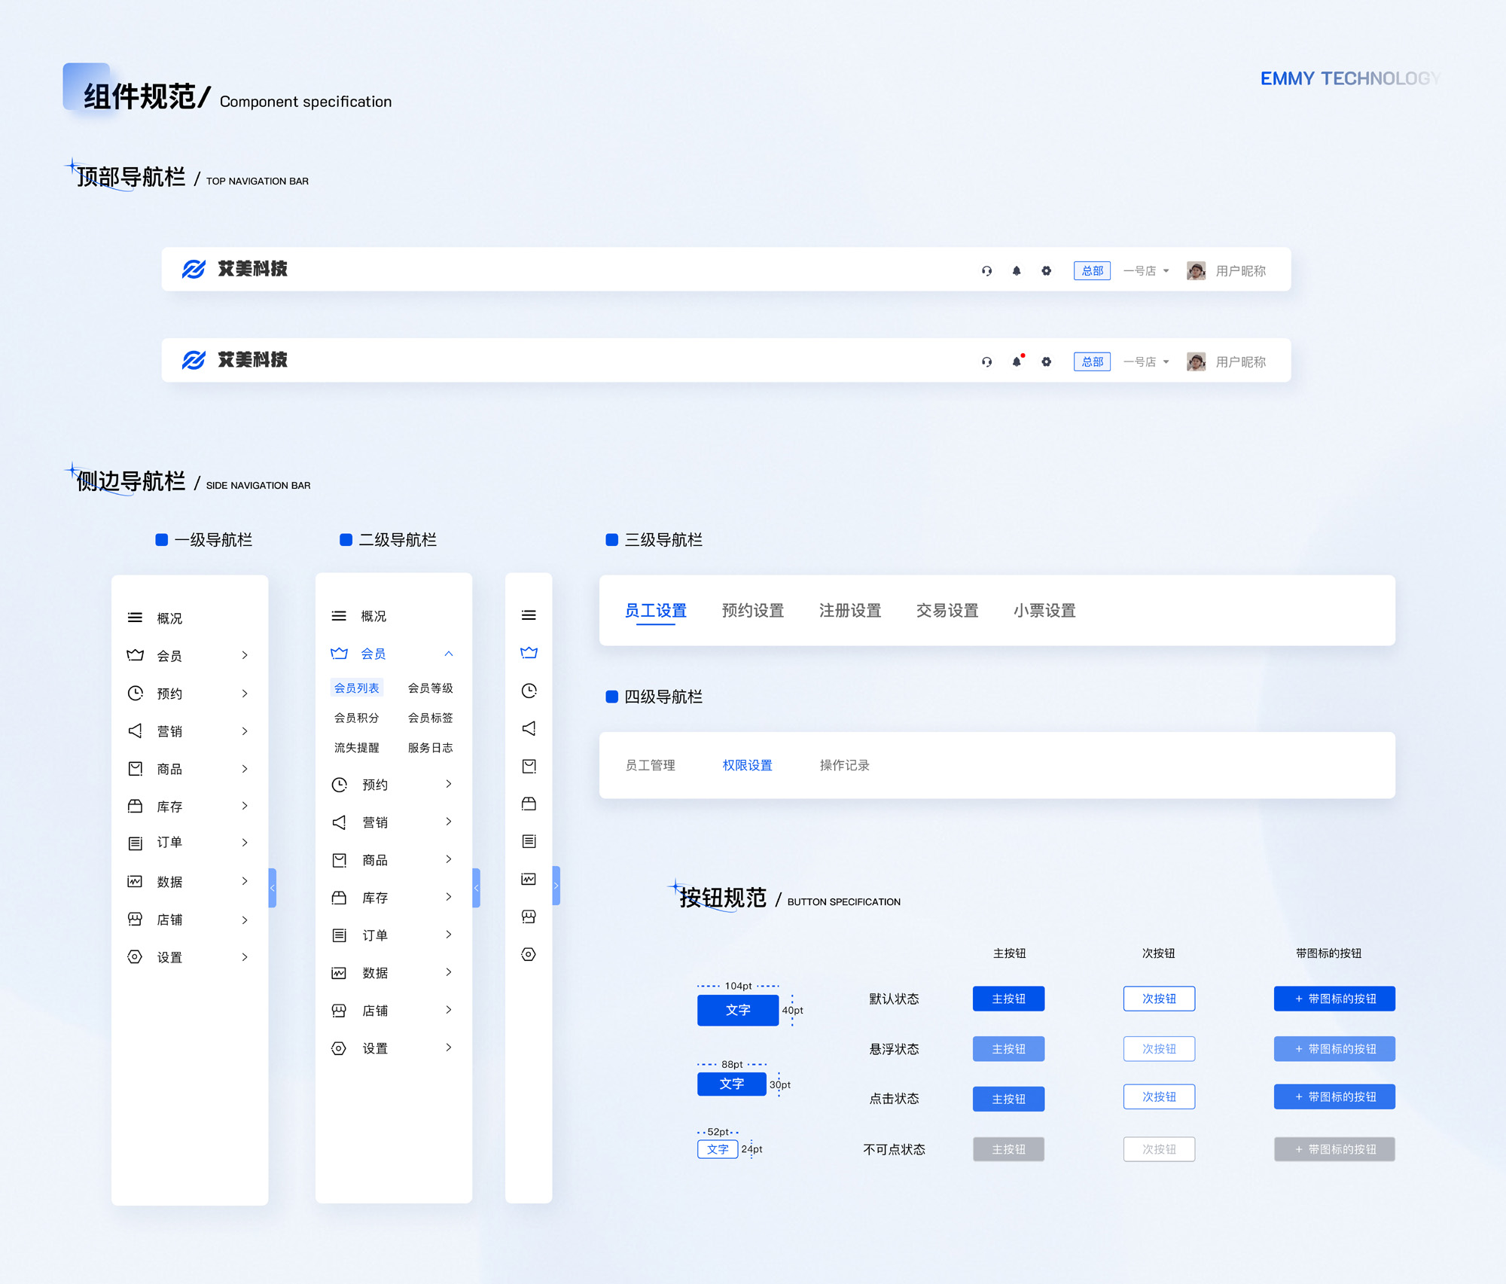This screenshot has height=1284, width=1506.
Task: Select product bag icon in collapsed sidebar
Action: click(529, 766)
